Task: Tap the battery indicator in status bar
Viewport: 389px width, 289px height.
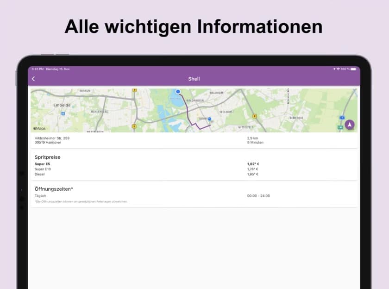Action: point(353,69)
